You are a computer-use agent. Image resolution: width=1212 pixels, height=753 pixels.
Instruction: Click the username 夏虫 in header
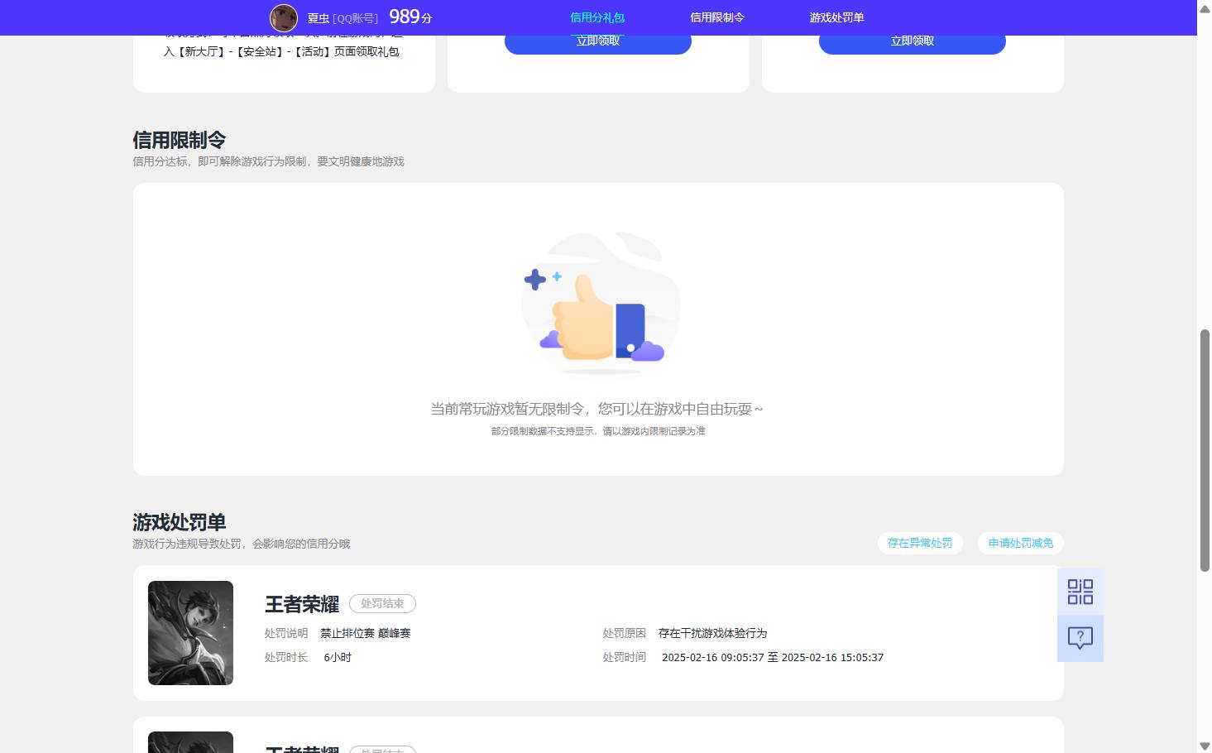(x=319, y=18)
